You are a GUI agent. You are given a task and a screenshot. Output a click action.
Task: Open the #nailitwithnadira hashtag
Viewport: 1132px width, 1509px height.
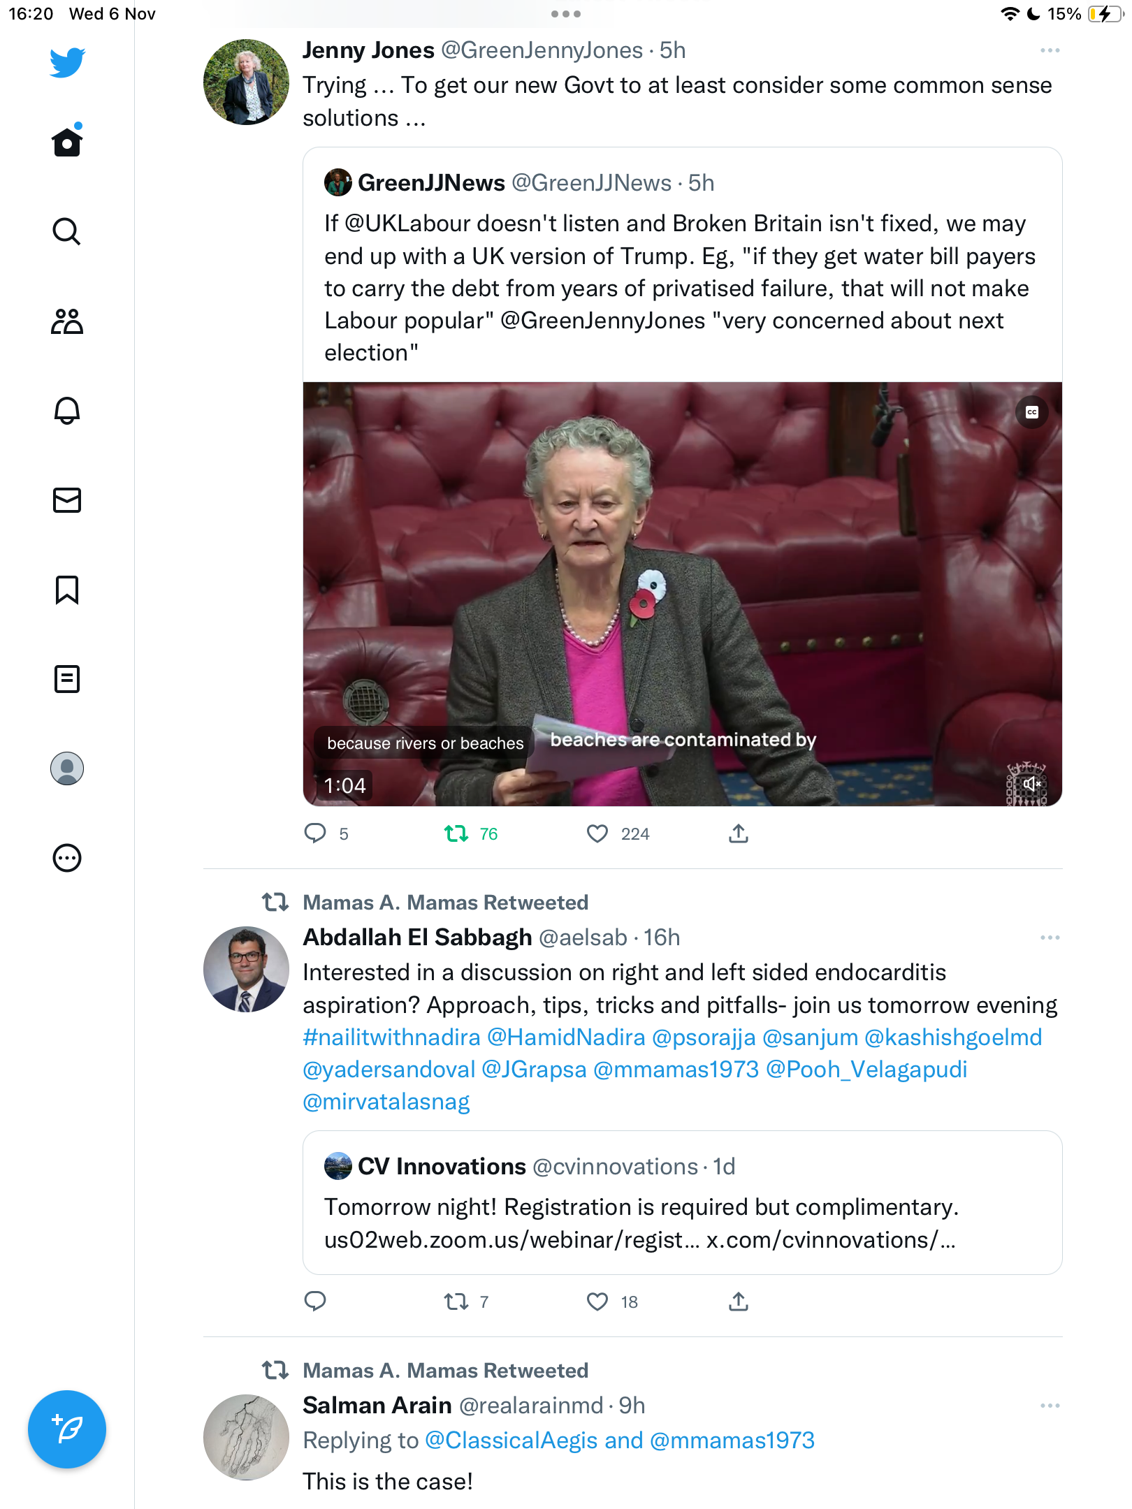(x=391, y=1037)
